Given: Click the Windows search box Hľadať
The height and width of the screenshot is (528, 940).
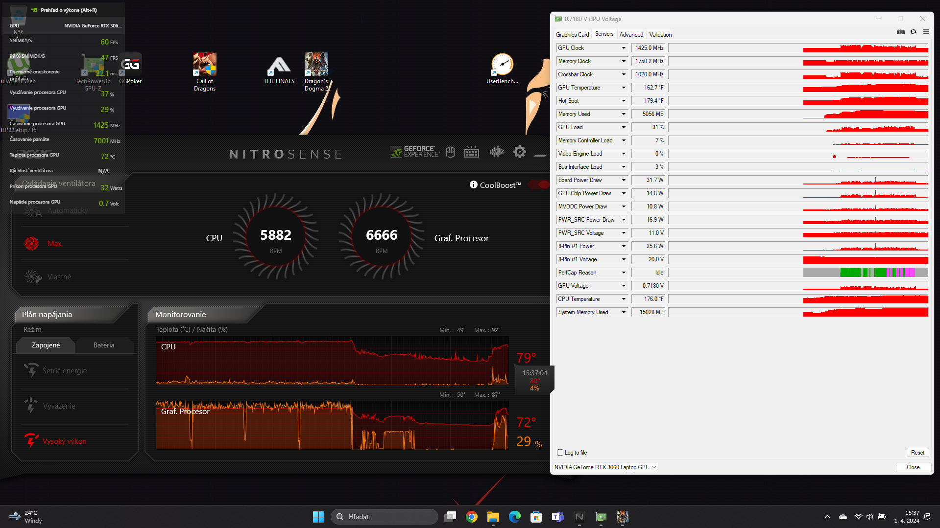Looking at the screenshot, I should tap(385, 517).
